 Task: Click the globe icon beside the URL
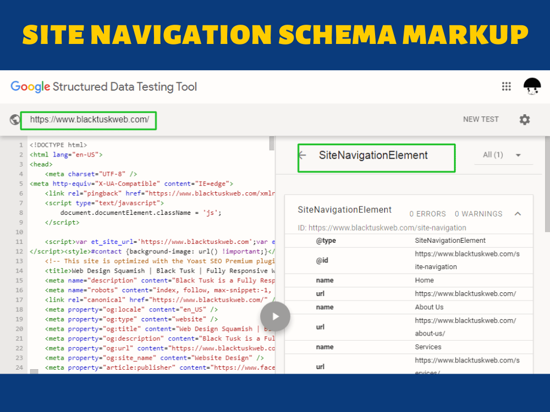[x=15, y=120]
